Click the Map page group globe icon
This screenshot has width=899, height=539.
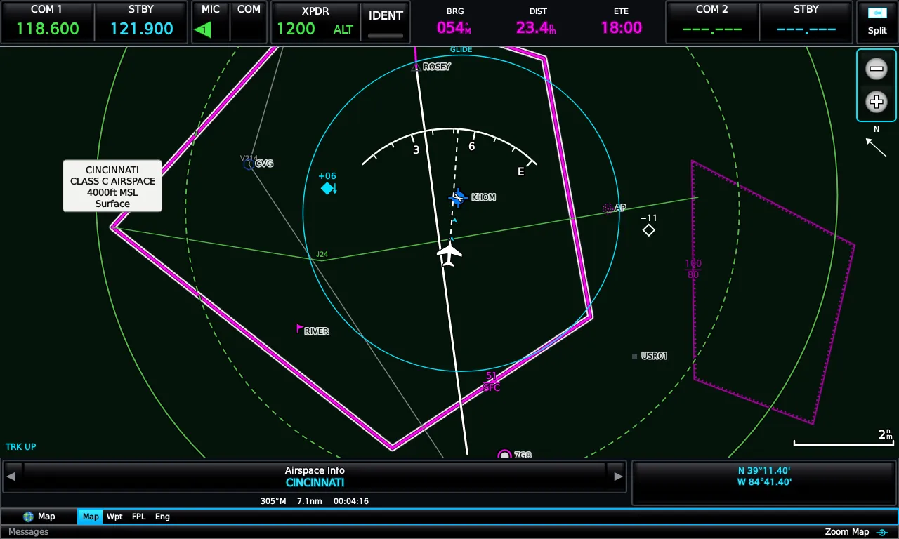coord(28,517)
